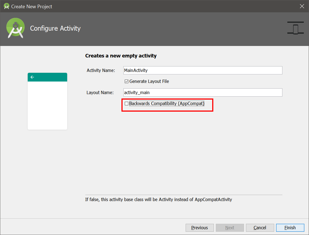Viewport: 309px width, 235px height.
Task: Click the Android Studio logo in header
Action: pyautogui.click(x=15, y=28)
